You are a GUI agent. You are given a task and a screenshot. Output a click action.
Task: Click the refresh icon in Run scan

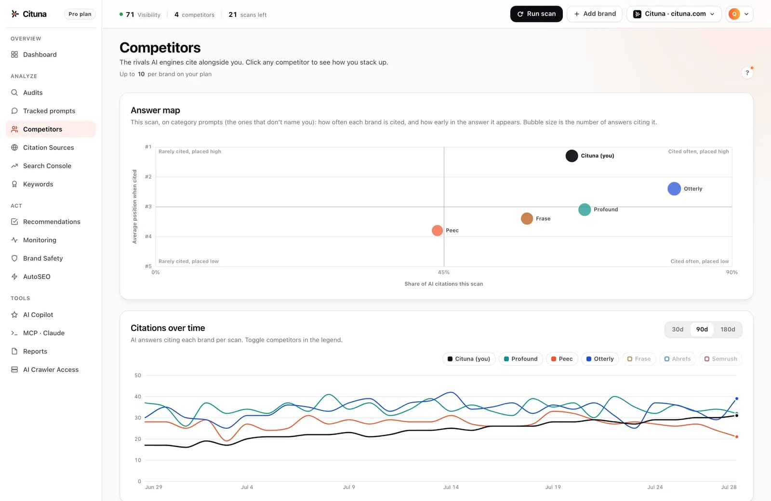pyautogui.click(x=520, y=14)
